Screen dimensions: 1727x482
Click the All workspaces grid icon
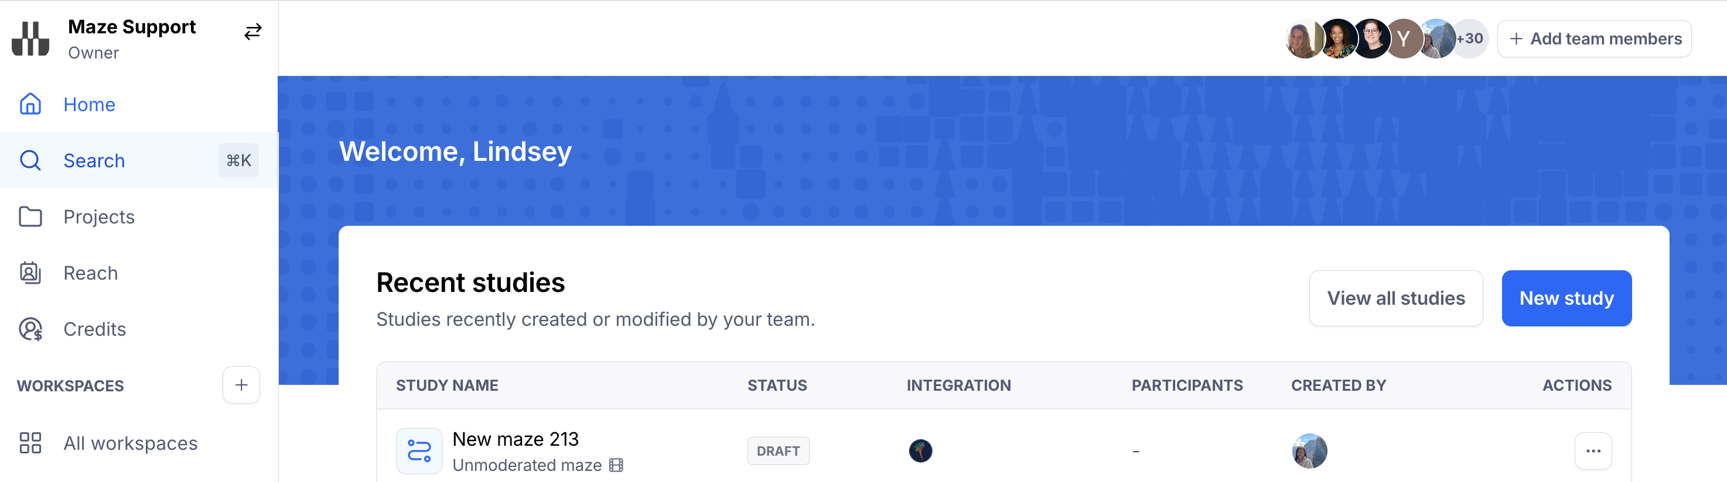[x=30, y=443]
